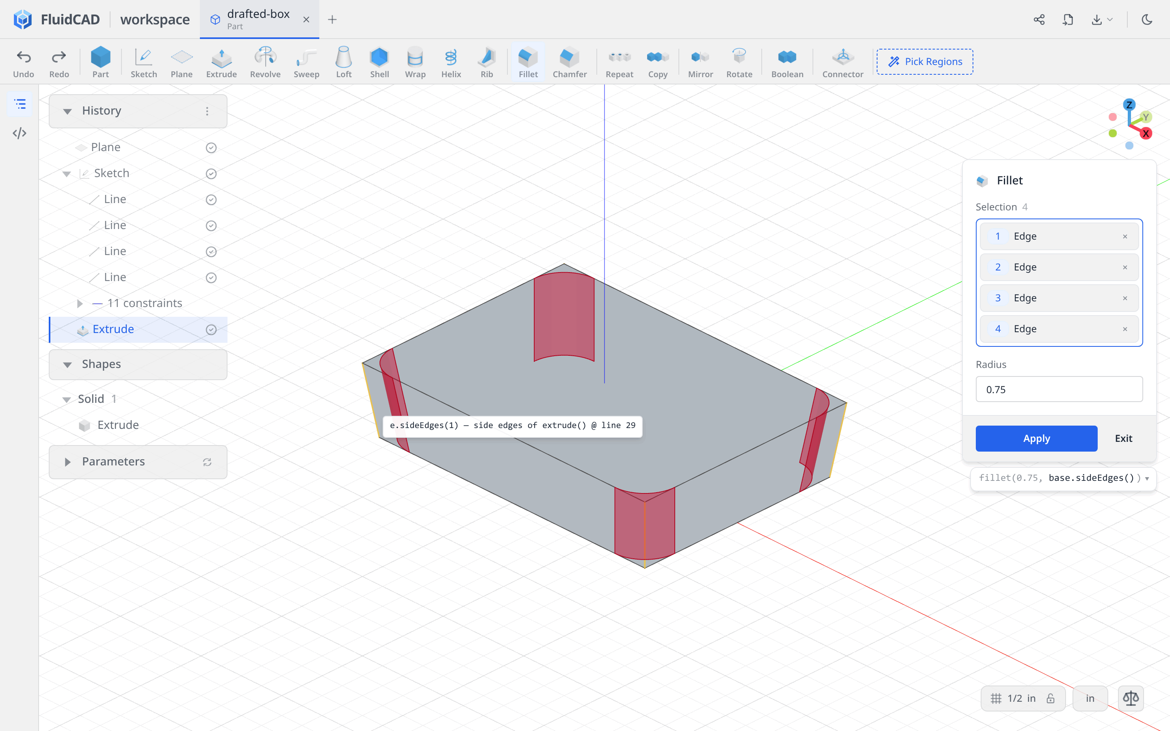Select the Repeat tool
The image size is (1170, 731).
[619, 62]
